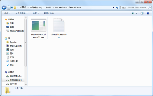This screenshot has height=96, width=153.
Task: Click the 最近访问的位置 icon
Action: (8, 31)
